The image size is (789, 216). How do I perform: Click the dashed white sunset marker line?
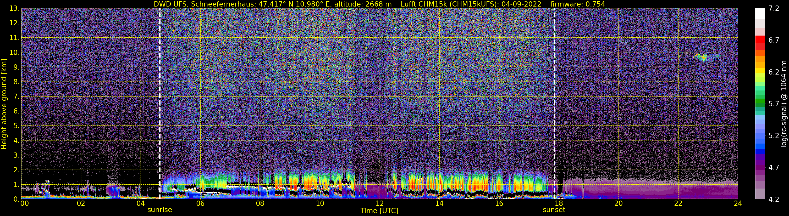click(554, 104)
